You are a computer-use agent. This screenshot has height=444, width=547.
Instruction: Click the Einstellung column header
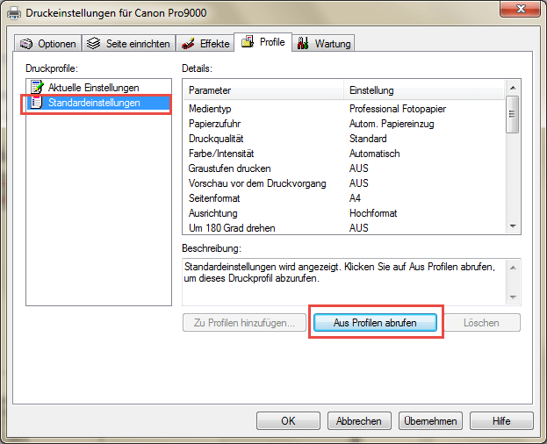(424, 90)
